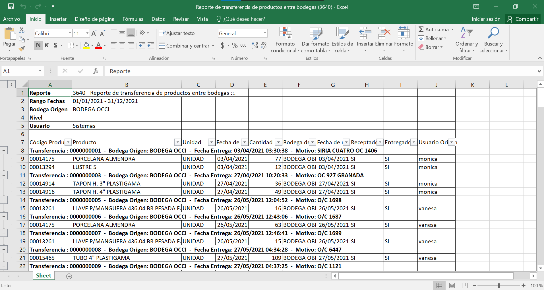
Task: Open the Unidad column filter dropdown
Action: click(212, 142)
